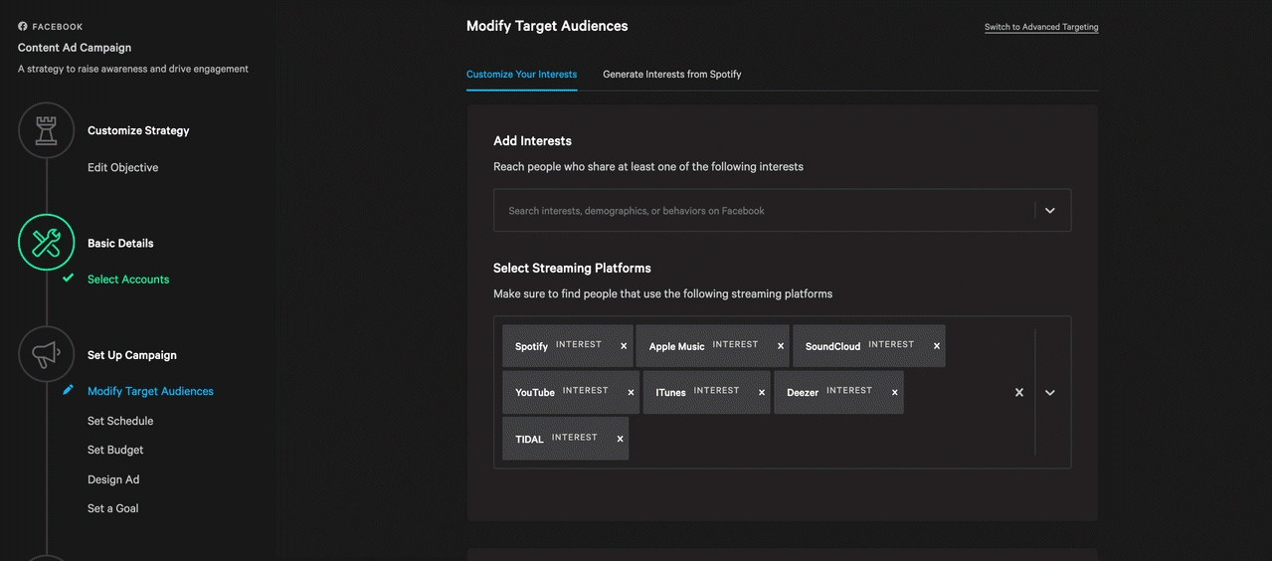
Task: Expand the streaming platforms dropdown
Action: (x=1050, y=393)
